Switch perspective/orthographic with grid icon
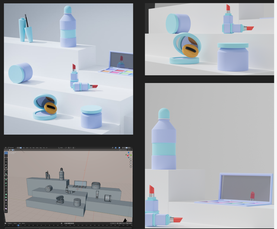Viewport: 277px width, 229px height. click(x=131, y=167)
